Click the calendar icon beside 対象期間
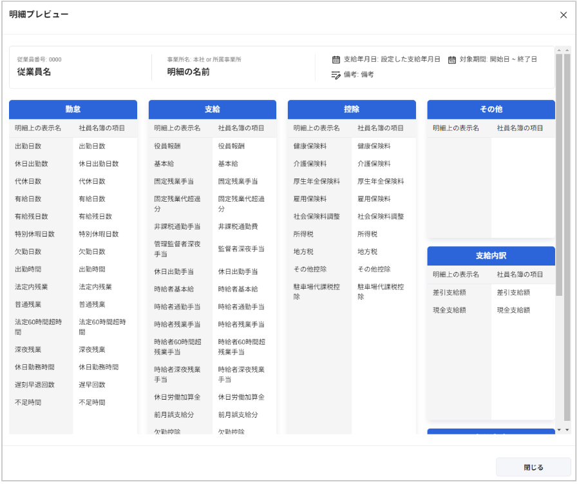Screen dimensions: 579x484 point(451,59)
